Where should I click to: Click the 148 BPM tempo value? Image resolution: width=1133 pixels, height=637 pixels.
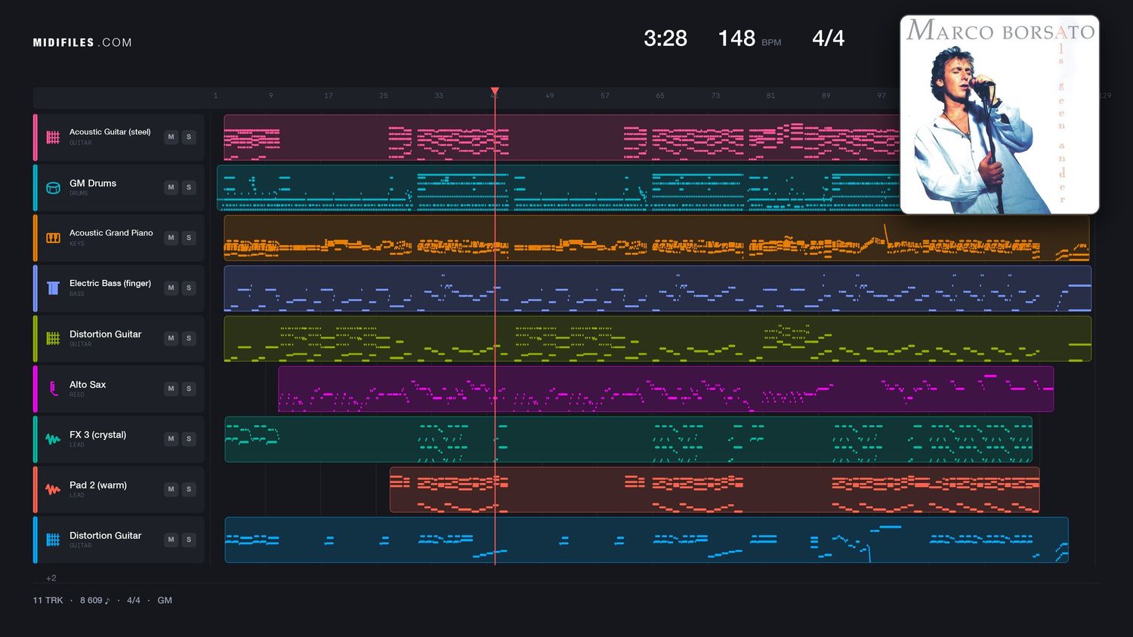pos(736,38)
